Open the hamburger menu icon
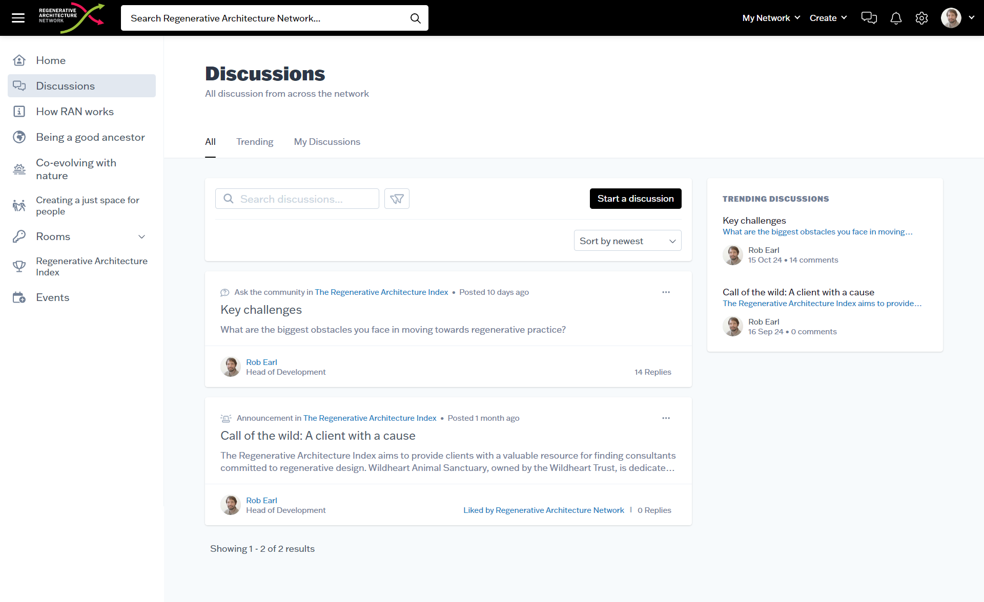 tap(18, 18)
